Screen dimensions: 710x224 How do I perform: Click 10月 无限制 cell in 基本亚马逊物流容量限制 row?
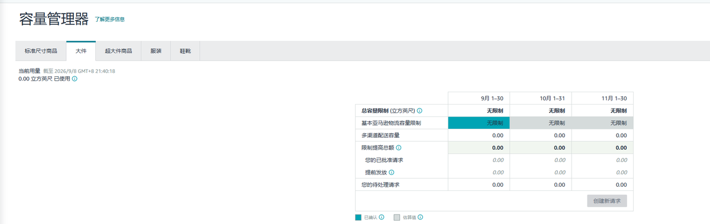click(x=541, y=123)
